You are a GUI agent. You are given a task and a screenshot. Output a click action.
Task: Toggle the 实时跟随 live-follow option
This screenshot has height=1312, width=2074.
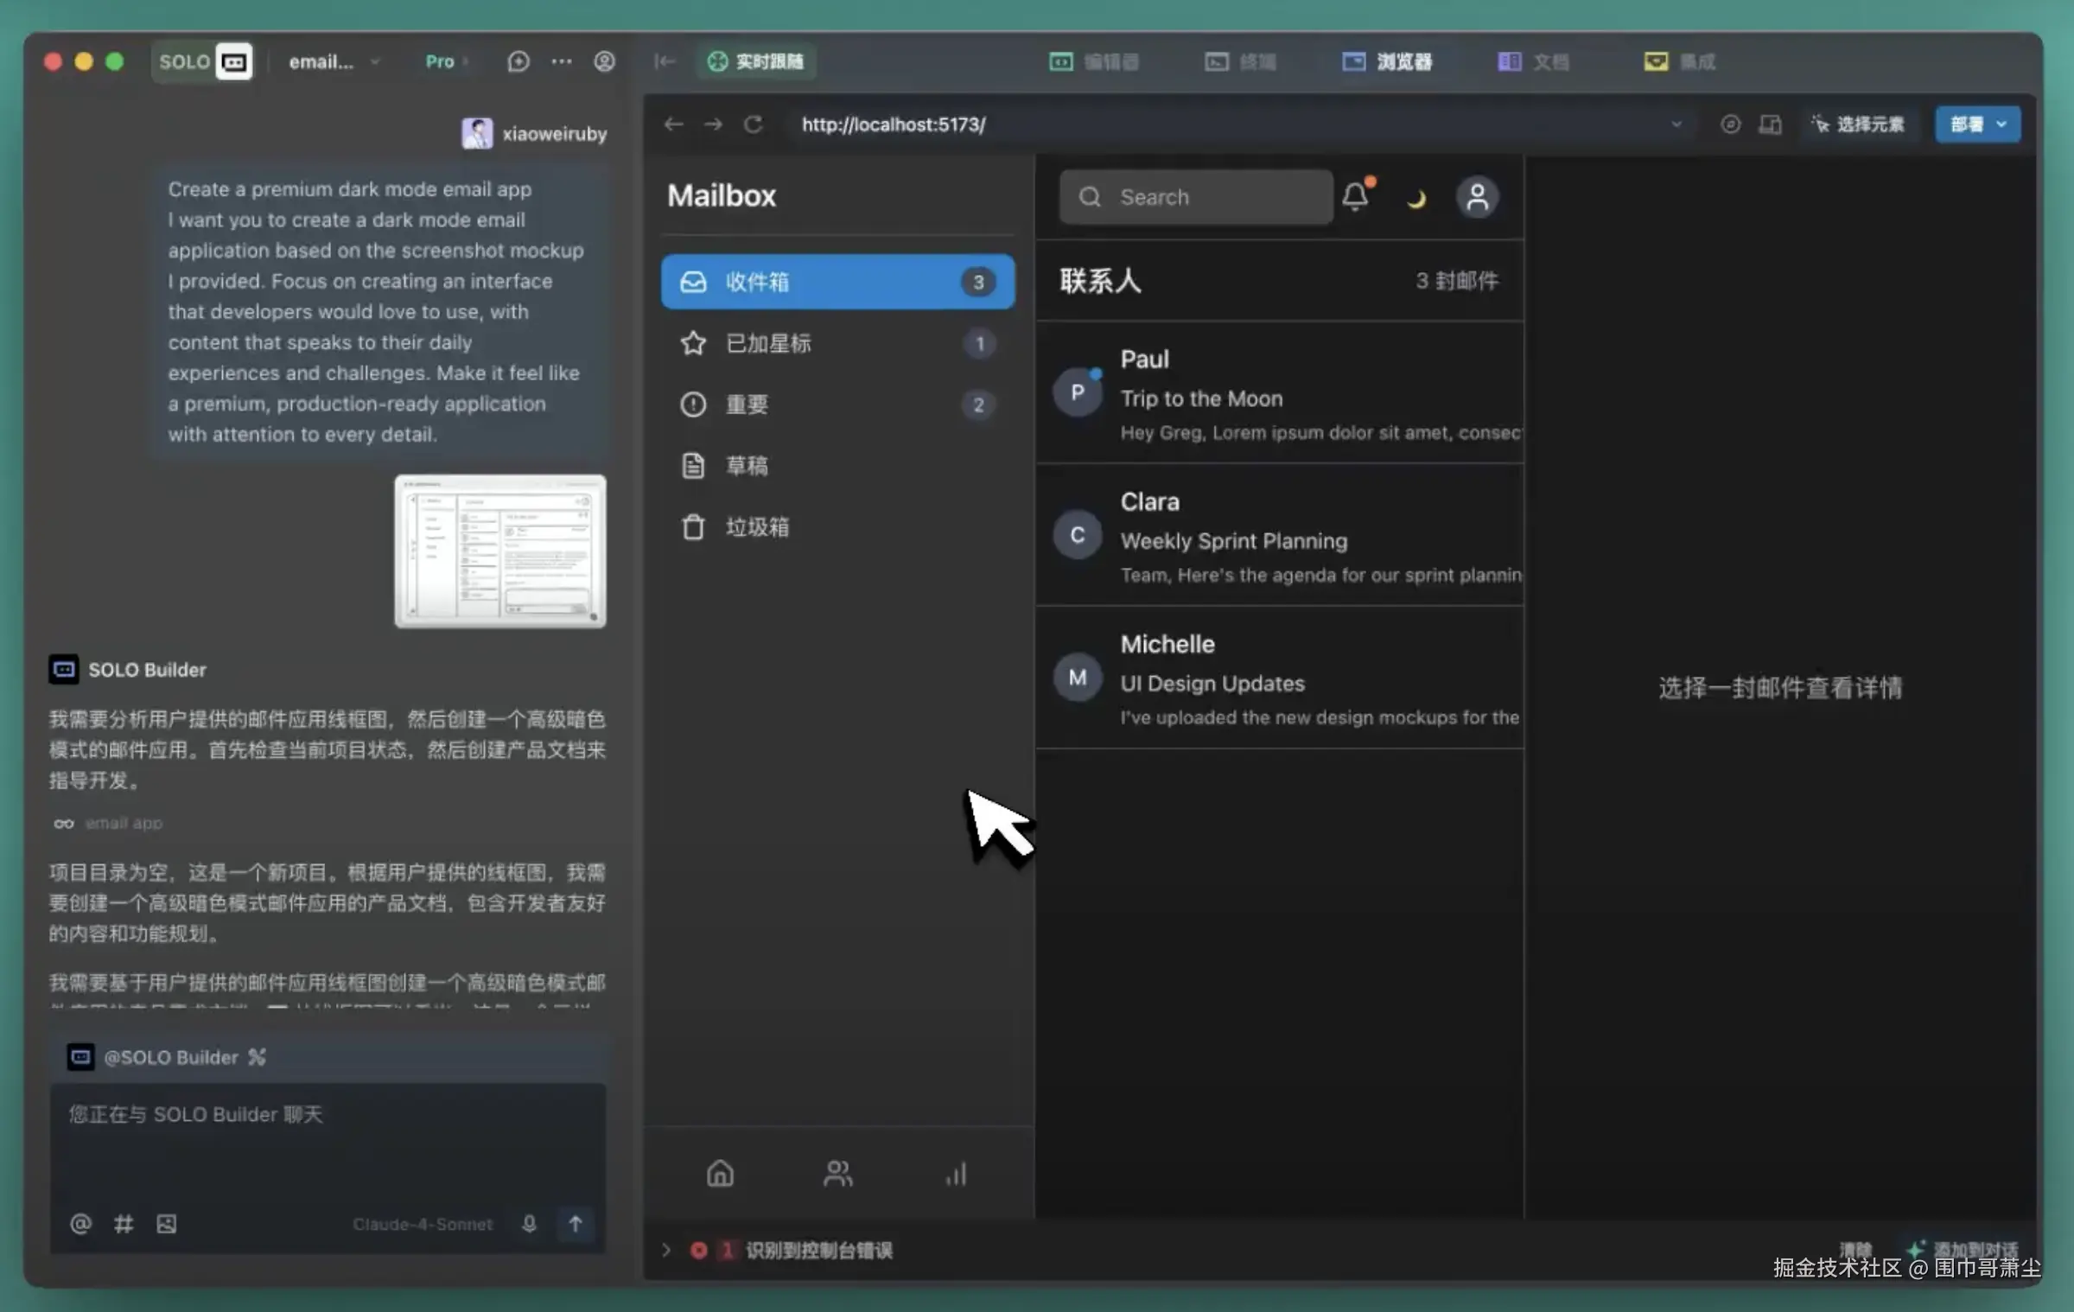[756, 61]
